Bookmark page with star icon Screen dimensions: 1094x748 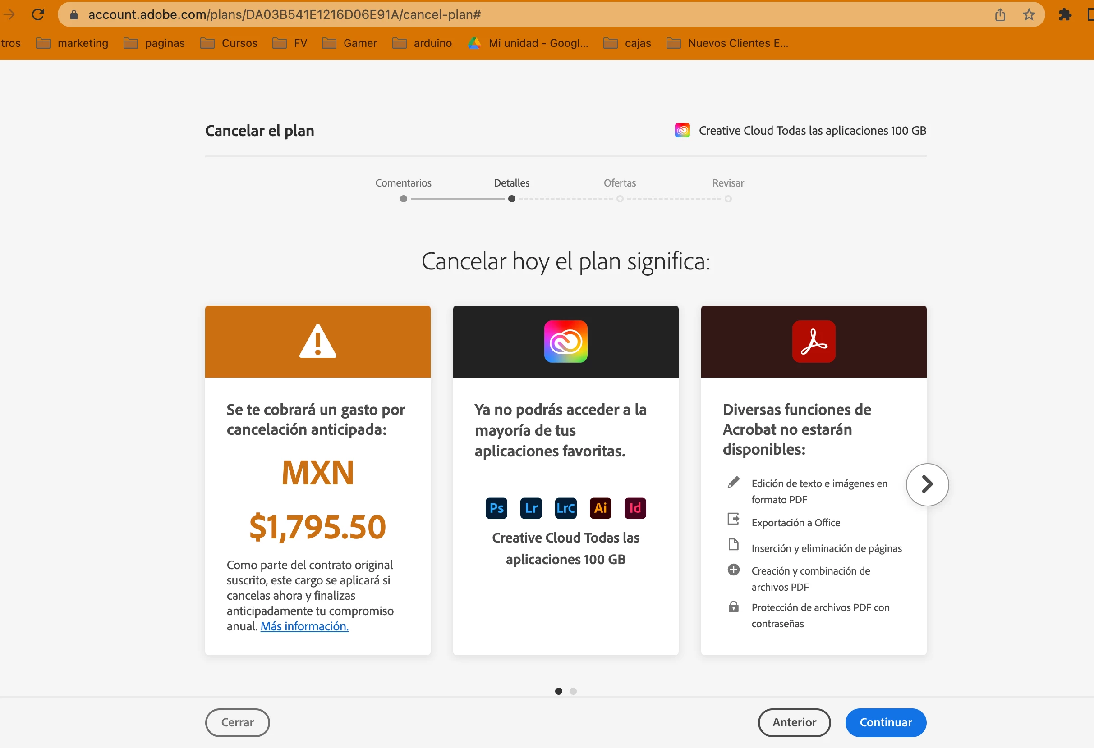(x=1029, y=14)
